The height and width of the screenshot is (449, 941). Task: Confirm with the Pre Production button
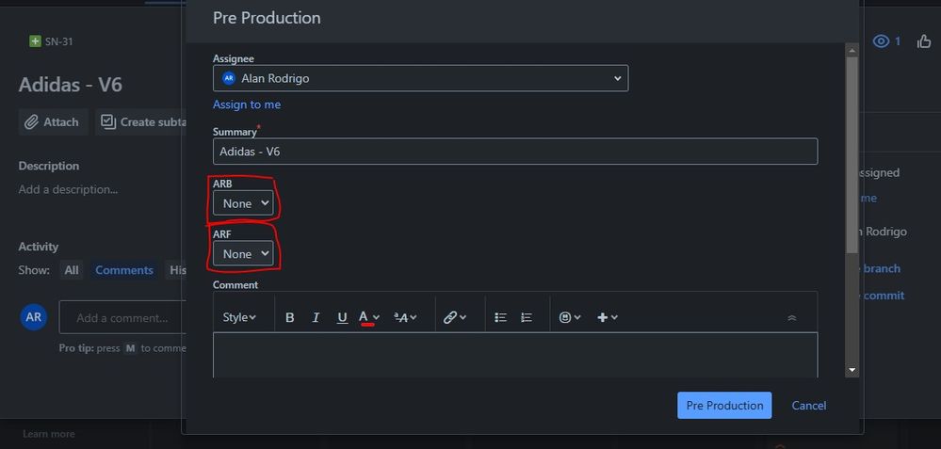click(x=724, y=406)
